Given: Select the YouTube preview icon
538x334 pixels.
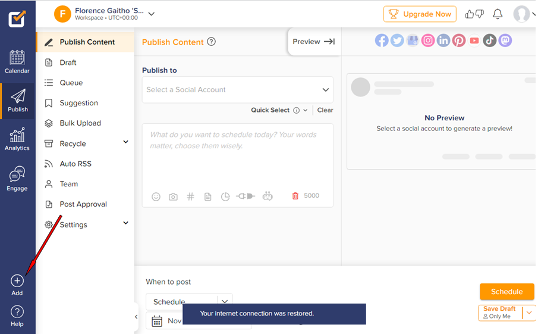Looking at the screenshot, I should [474, 40].
